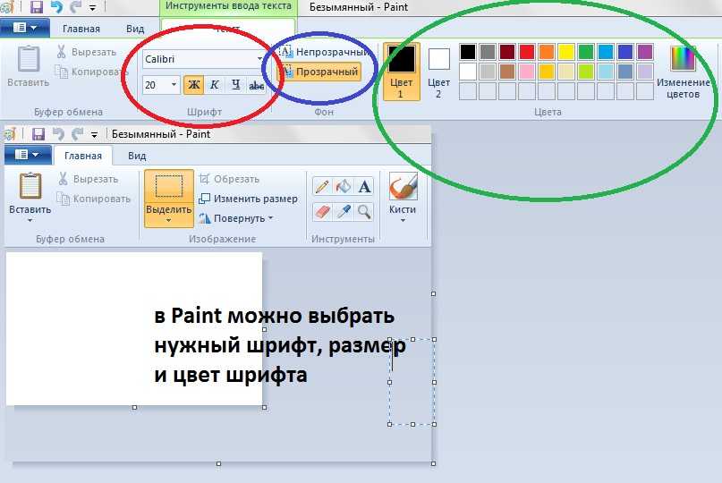
Task: Select the Fill bucket tool
Action: [x=343, y=186]
